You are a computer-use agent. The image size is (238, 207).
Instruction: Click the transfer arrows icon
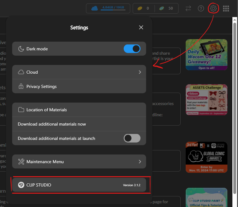(188, 8)
